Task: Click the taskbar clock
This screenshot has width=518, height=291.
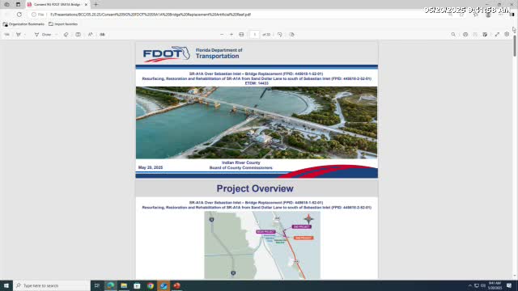Action: (x=495, y=285)
